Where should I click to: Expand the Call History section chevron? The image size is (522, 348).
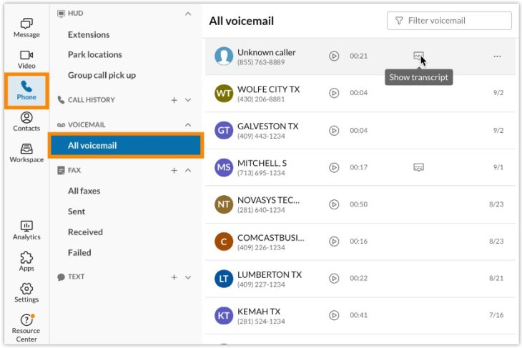[x=188, y=100]
